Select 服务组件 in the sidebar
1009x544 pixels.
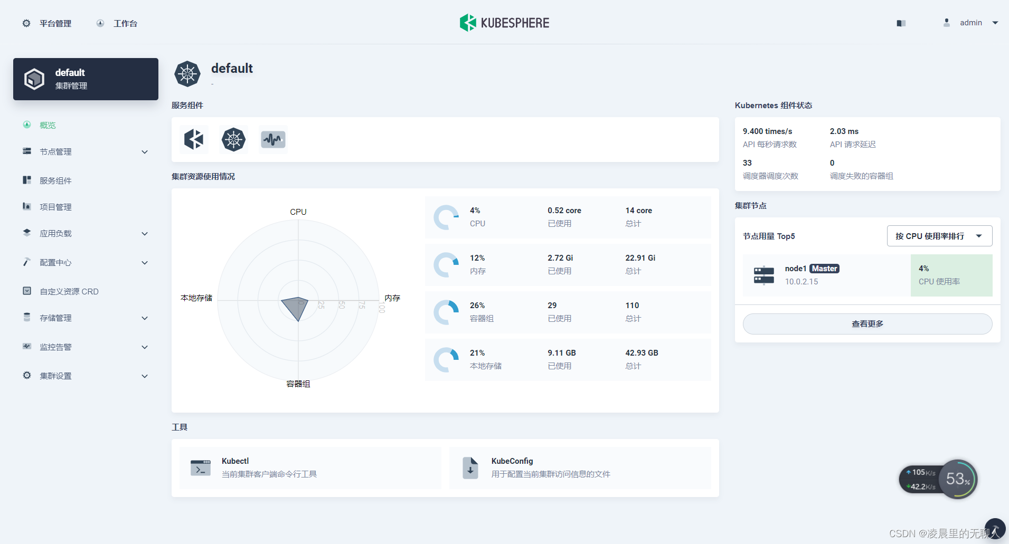[x=55, y=180]
